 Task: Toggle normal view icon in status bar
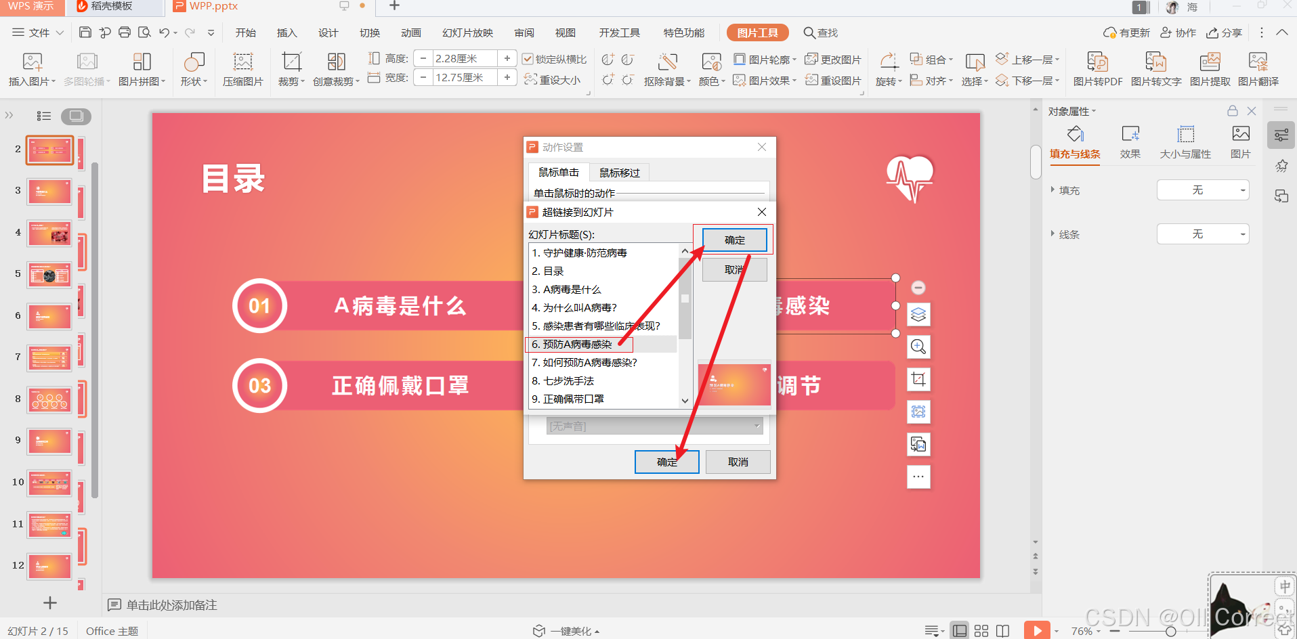pos(959,631)
